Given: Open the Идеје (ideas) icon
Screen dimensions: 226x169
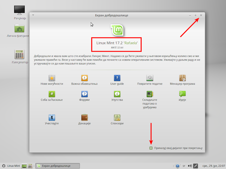Looking at the screenshot, I should pos(182,94).
